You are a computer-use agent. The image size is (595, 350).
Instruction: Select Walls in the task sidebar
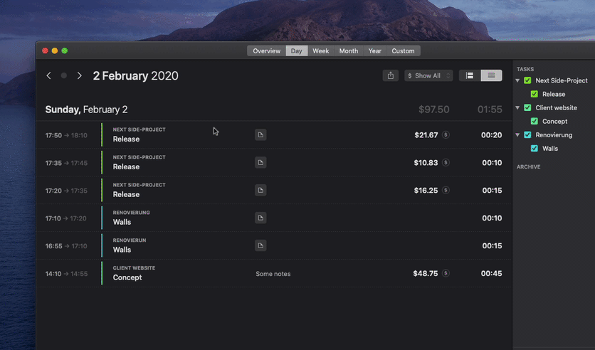click(x=550, y=149)
